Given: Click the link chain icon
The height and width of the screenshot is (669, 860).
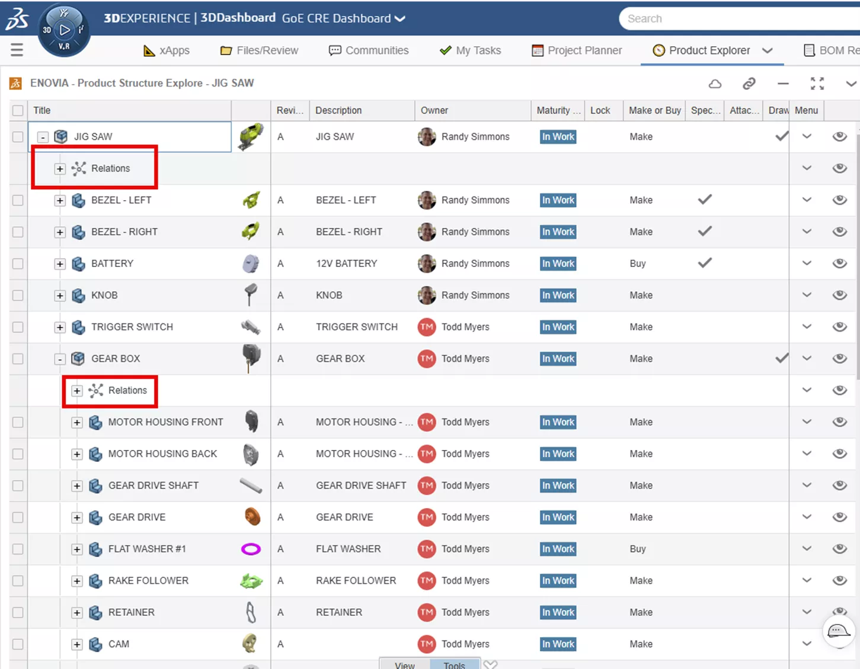Looking at the screenshot, I should coord(749,83).
